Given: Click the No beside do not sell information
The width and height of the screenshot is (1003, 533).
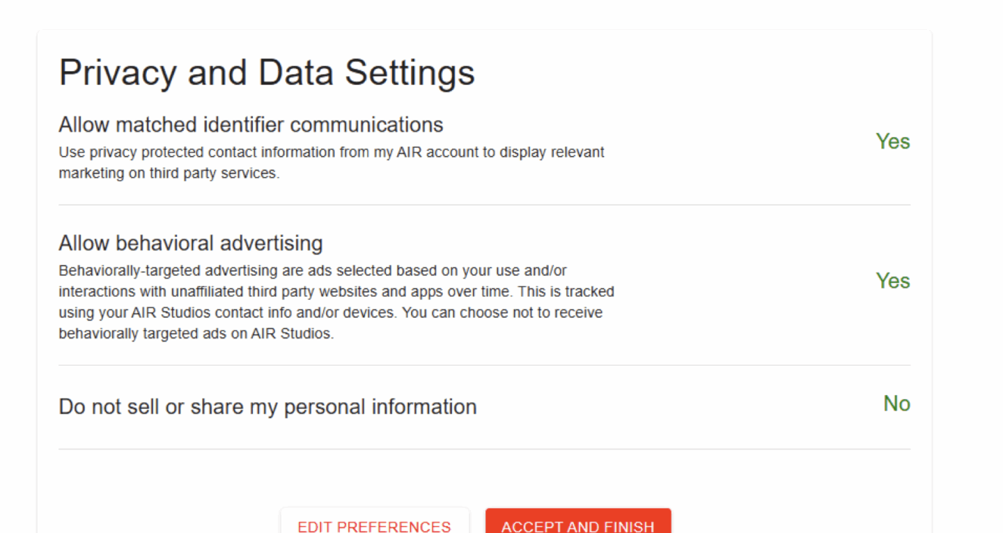Looking at the screenshot, I should click(896, 403).
